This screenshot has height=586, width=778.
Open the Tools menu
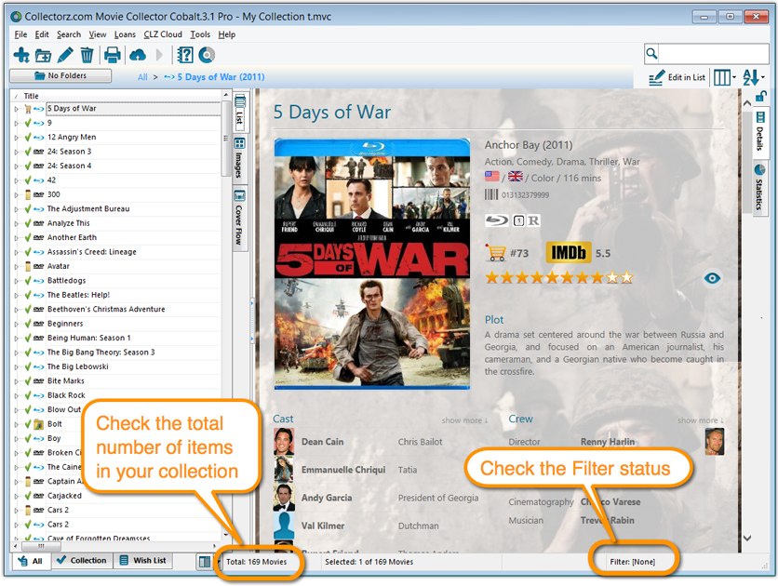pos(200,34)
